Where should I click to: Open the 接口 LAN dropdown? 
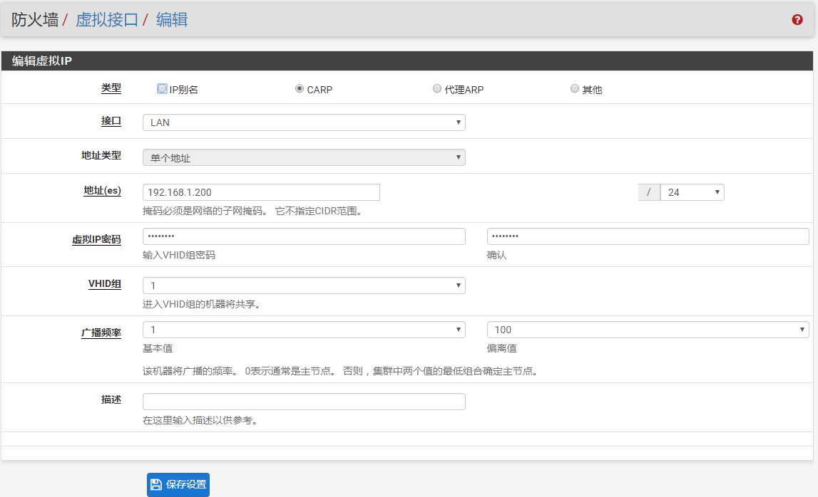(304, 122)
